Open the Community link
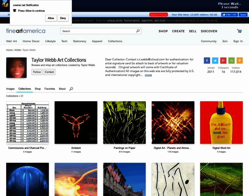Viewport: 249px width, 196px height. click(209, 41)
